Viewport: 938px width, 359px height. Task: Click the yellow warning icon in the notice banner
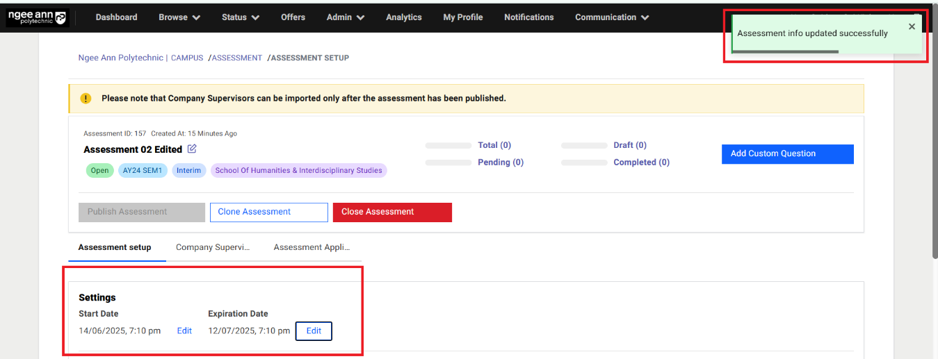pos(86,99)
